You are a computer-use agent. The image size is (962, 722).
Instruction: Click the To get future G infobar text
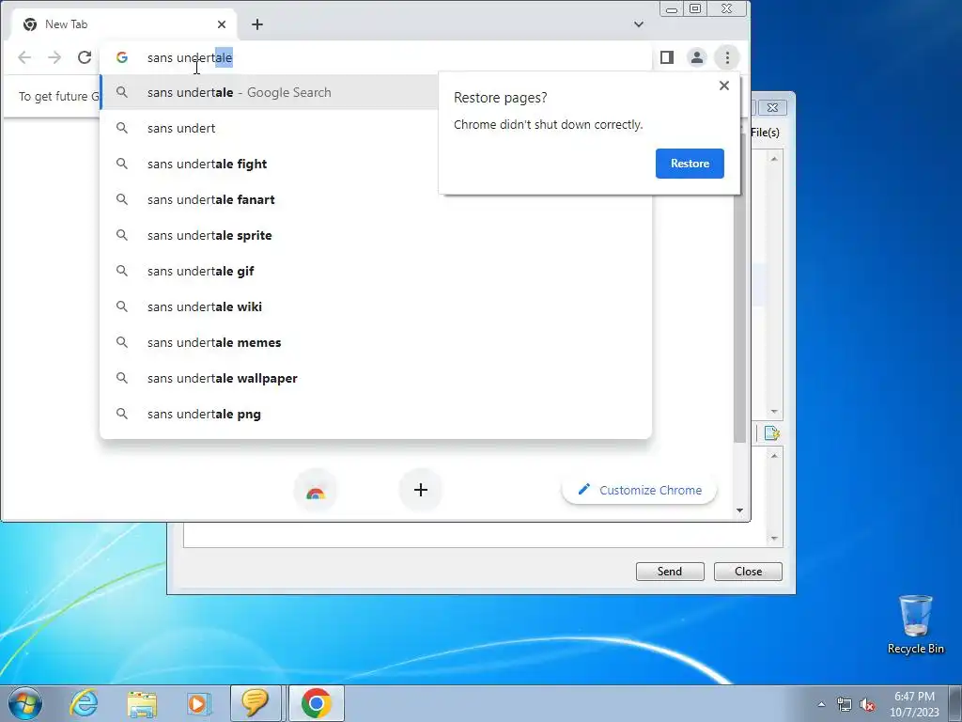pos(59,97)
